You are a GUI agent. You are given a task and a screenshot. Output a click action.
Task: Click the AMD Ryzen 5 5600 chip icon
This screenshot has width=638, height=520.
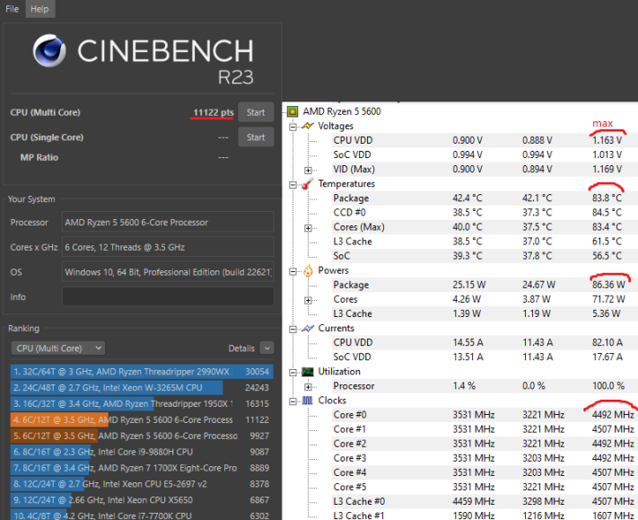coord(293,111)
